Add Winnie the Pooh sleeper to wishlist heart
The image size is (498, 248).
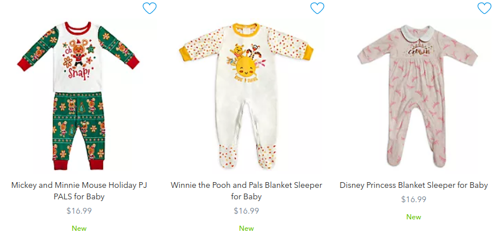pyautogui.click(x=317, y=8)
